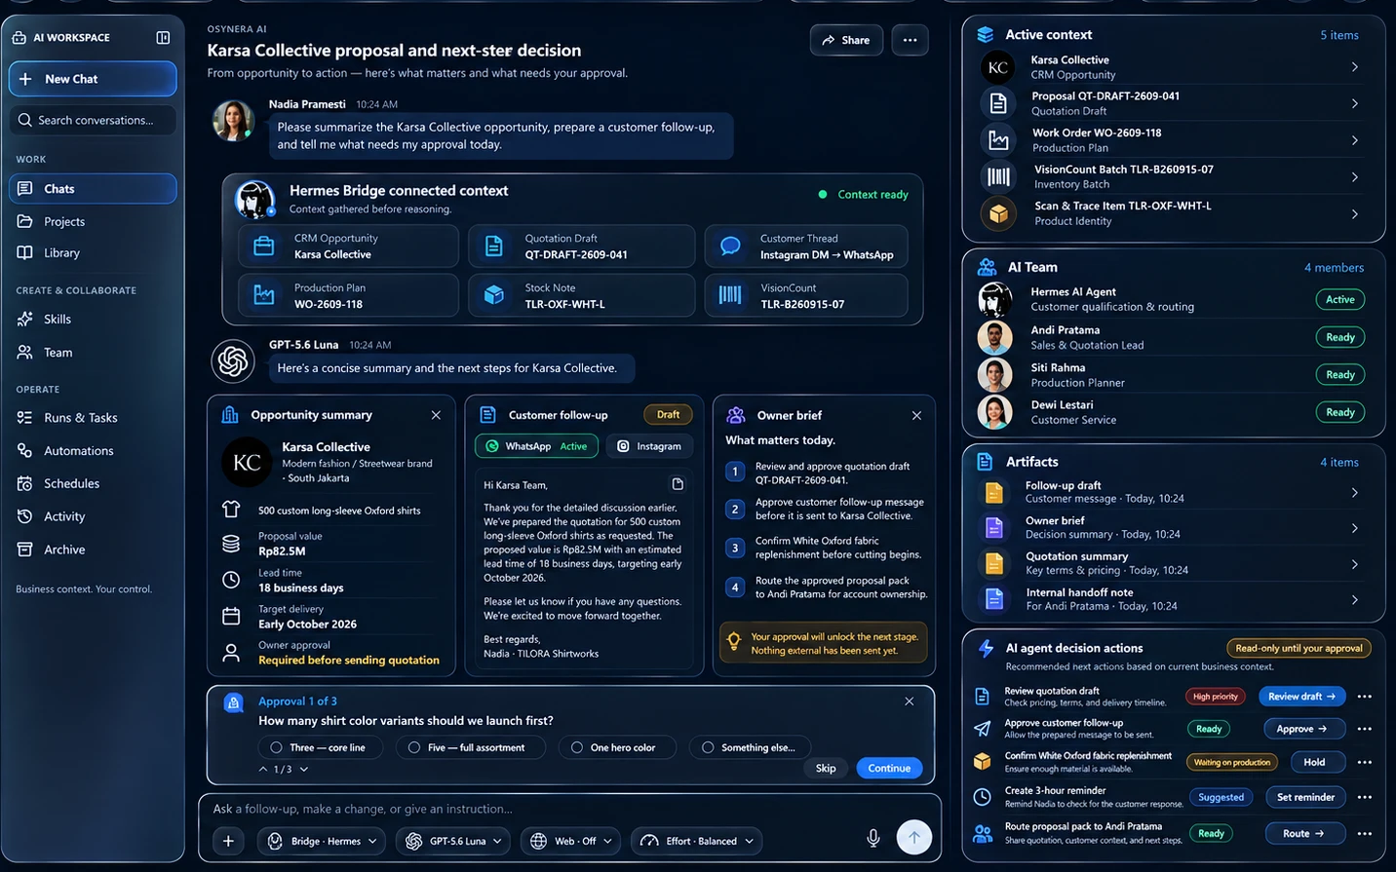The width and height of the screenshot is (1396, 872).
Task: Open the Effort · Balanced dropdown
Action: pyautogui.click(x=697, y=841)
